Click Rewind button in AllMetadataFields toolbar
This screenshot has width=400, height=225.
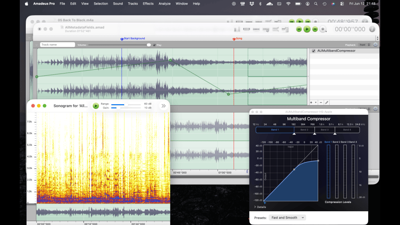(299, 29)
